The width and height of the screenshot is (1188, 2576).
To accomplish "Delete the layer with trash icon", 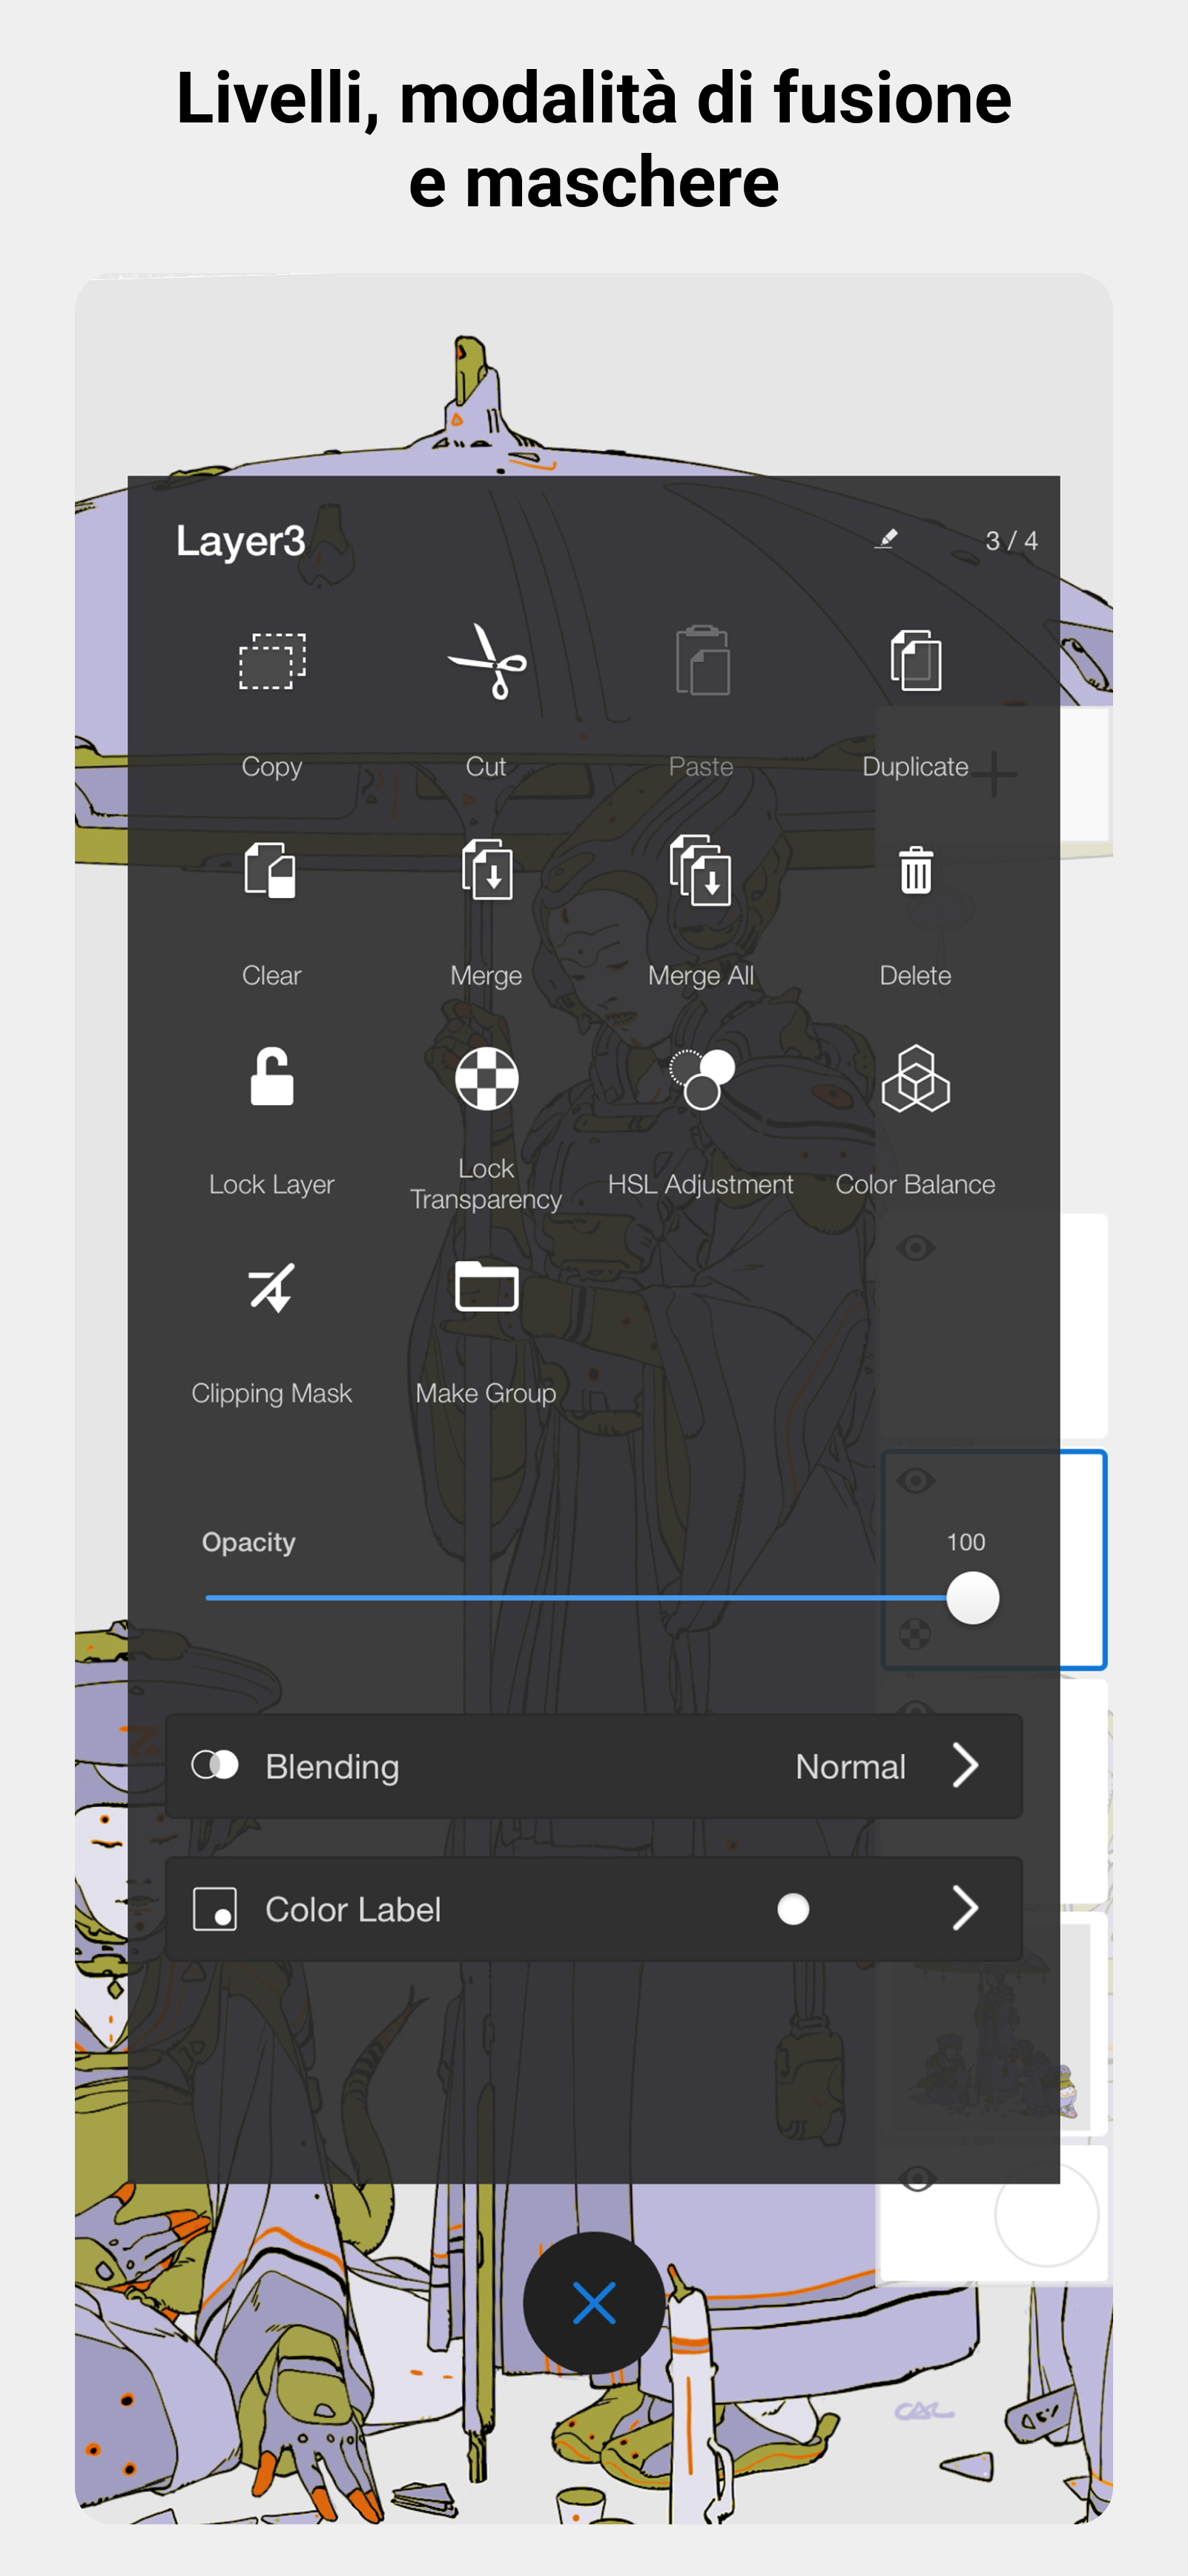I will pos(915,870).
